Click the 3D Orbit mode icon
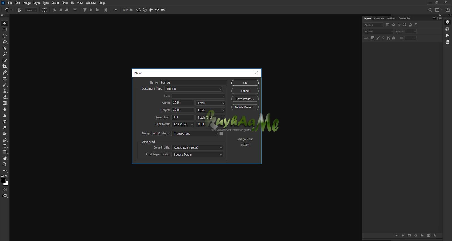452x241 pixels. 138,10
